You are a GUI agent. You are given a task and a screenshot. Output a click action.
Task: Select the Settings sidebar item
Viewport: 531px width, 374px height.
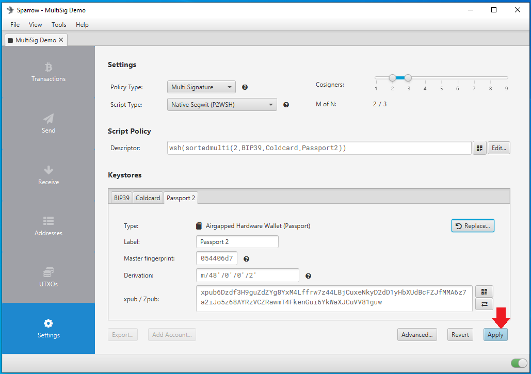point(49,328)
